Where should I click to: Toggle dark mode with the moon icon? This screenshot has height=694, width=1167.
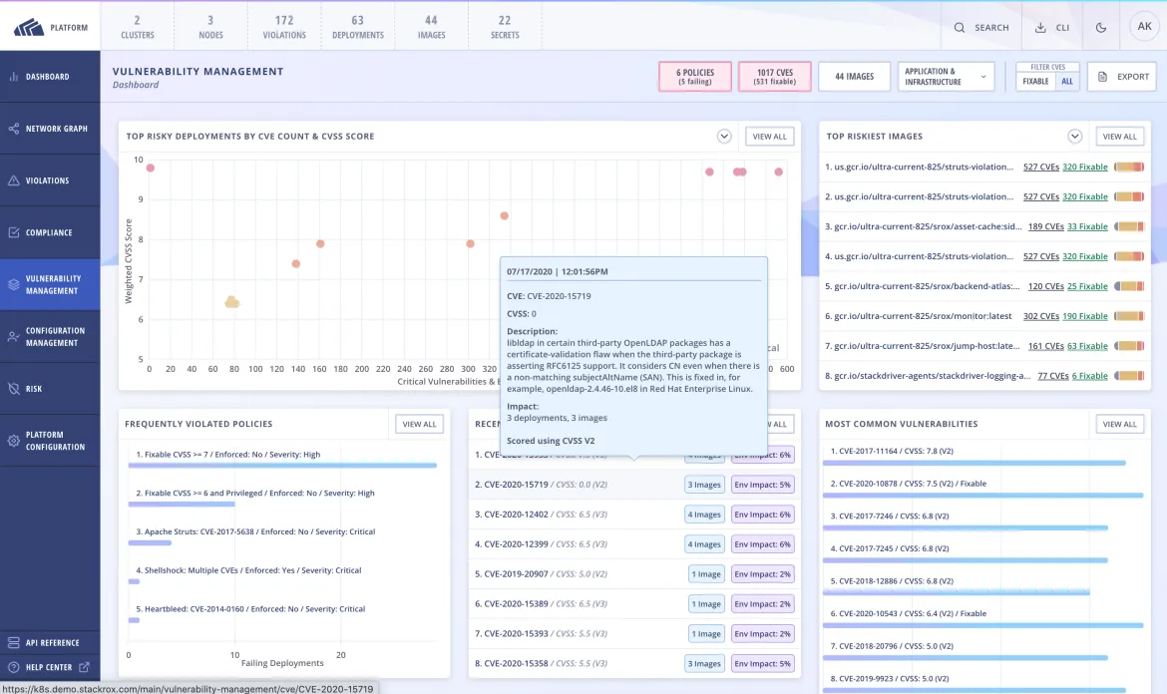coord(1100,27)
